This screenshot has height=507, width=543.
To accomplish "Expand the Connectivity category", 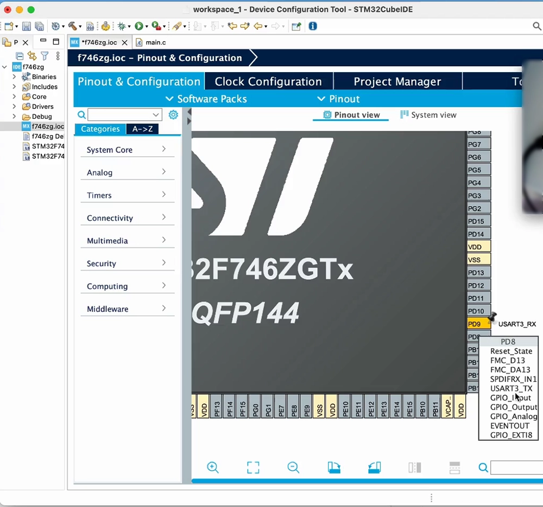I will pos(127,217).
